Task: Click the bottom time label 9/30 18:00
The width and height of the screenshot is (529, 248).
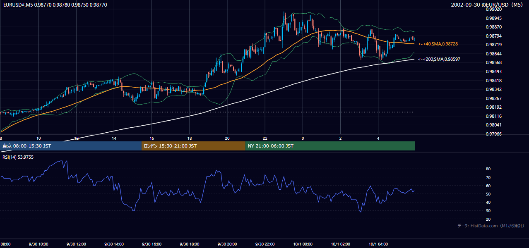Action: click(x=189, y=244)
